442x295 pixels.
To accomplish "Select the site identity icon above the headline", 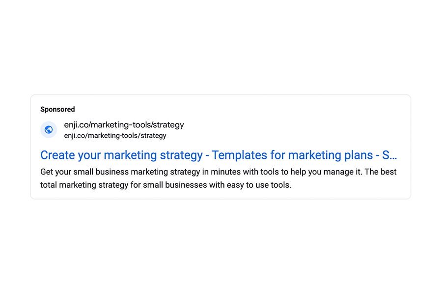I will click(48, 130).
